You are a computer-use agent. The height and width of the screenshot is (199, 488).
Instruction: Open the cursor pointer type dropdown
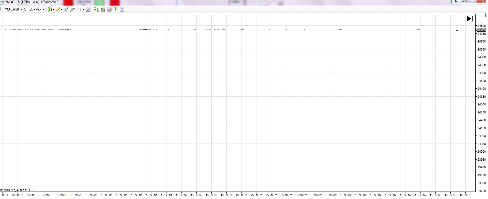pos(81,9)
